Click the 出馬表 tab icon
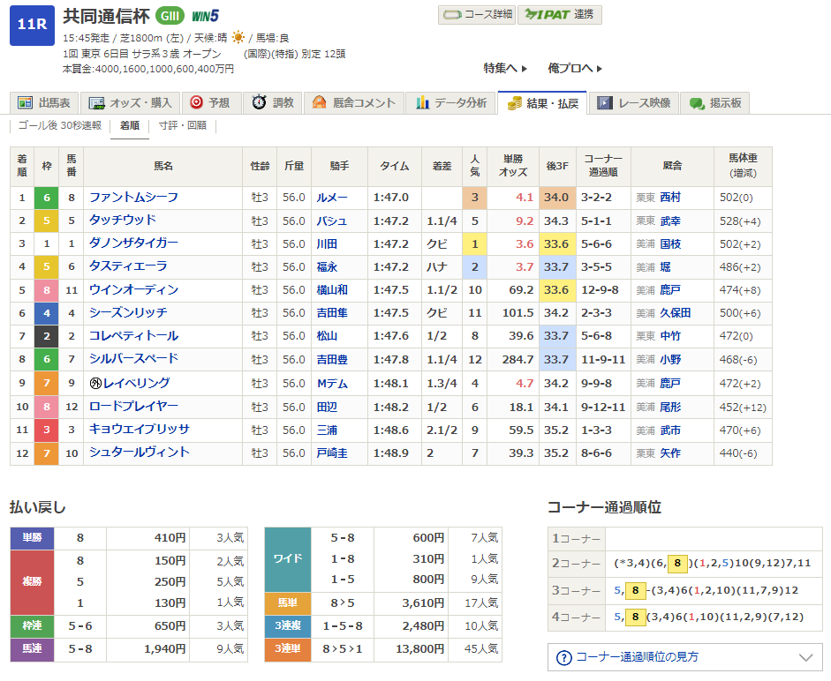Image resolution: width=831 pixels, height=681 pixels. (25, 103)
